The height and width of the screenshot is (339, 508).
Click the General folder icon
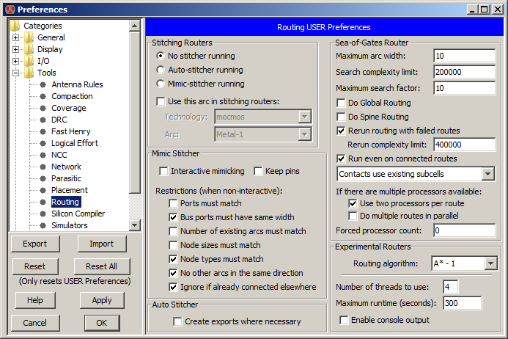tap(29, 37)
